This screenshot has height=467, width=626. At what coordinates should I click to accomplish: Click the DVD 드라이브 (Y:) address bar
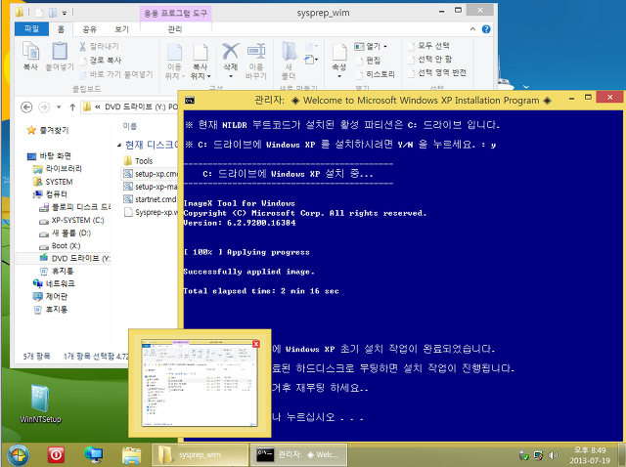tap(130, 106)
